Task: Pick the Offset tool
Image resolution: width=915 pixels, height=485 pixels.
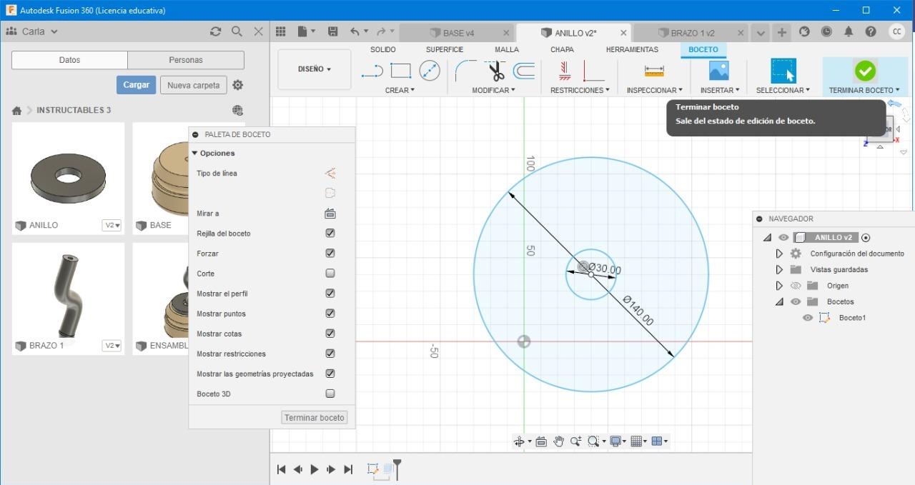Action: click(x=524, y=71)
